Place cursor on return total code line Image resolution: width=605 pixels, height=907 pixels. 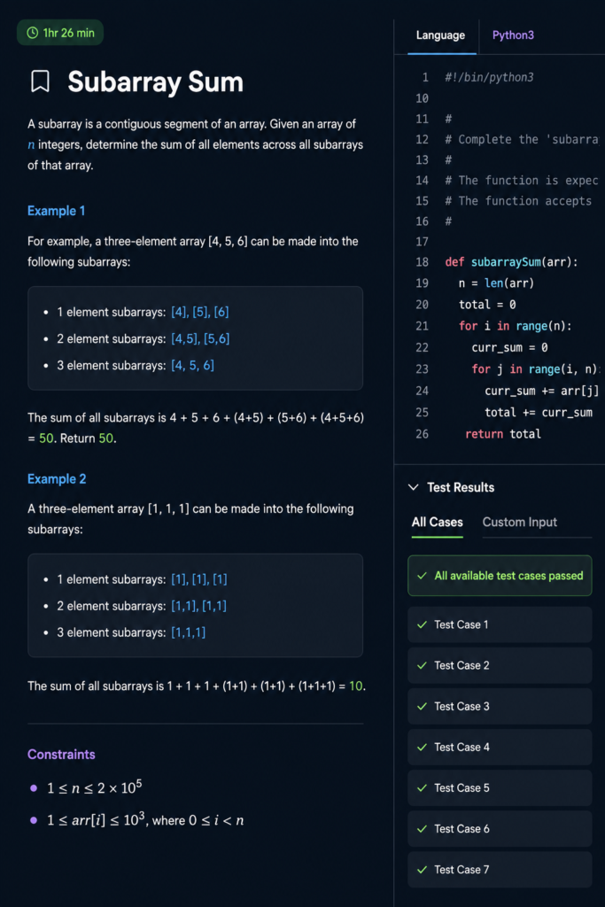point(503,434)
